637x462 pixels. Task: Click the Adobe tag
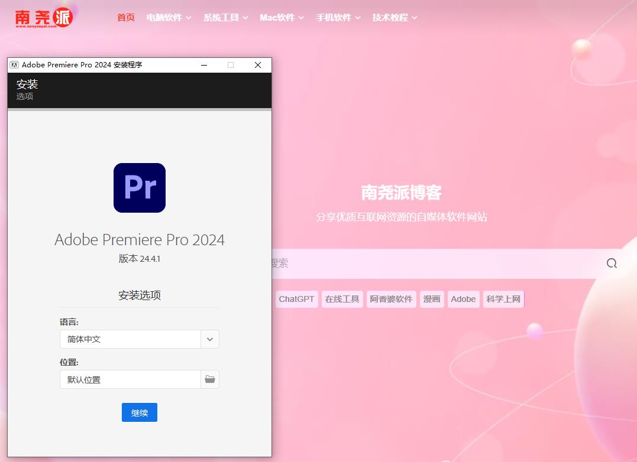tap(463, 300)
